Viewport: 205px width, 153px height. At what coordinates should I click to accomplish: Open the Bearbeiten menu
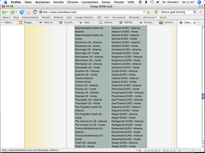(x=43, y=2)
